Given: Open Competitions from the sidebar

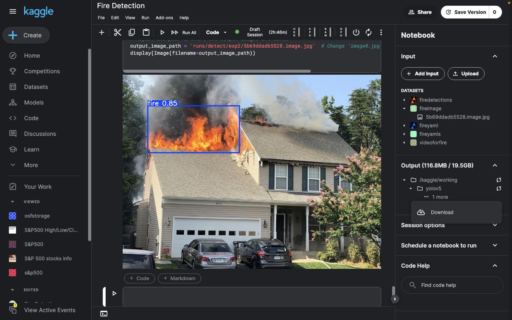Looking at the screenshot, I should (42, 71).
